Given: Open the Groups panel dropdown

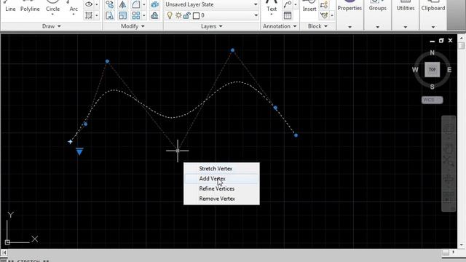Looking at the screenshot, I should [377, 27].
